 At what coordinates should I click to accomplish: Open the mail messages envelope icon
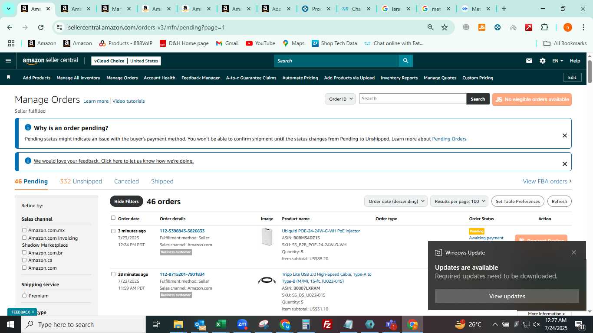(529, 61)
